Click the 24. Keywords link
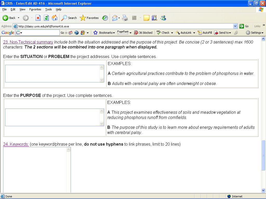 point(16,144)
